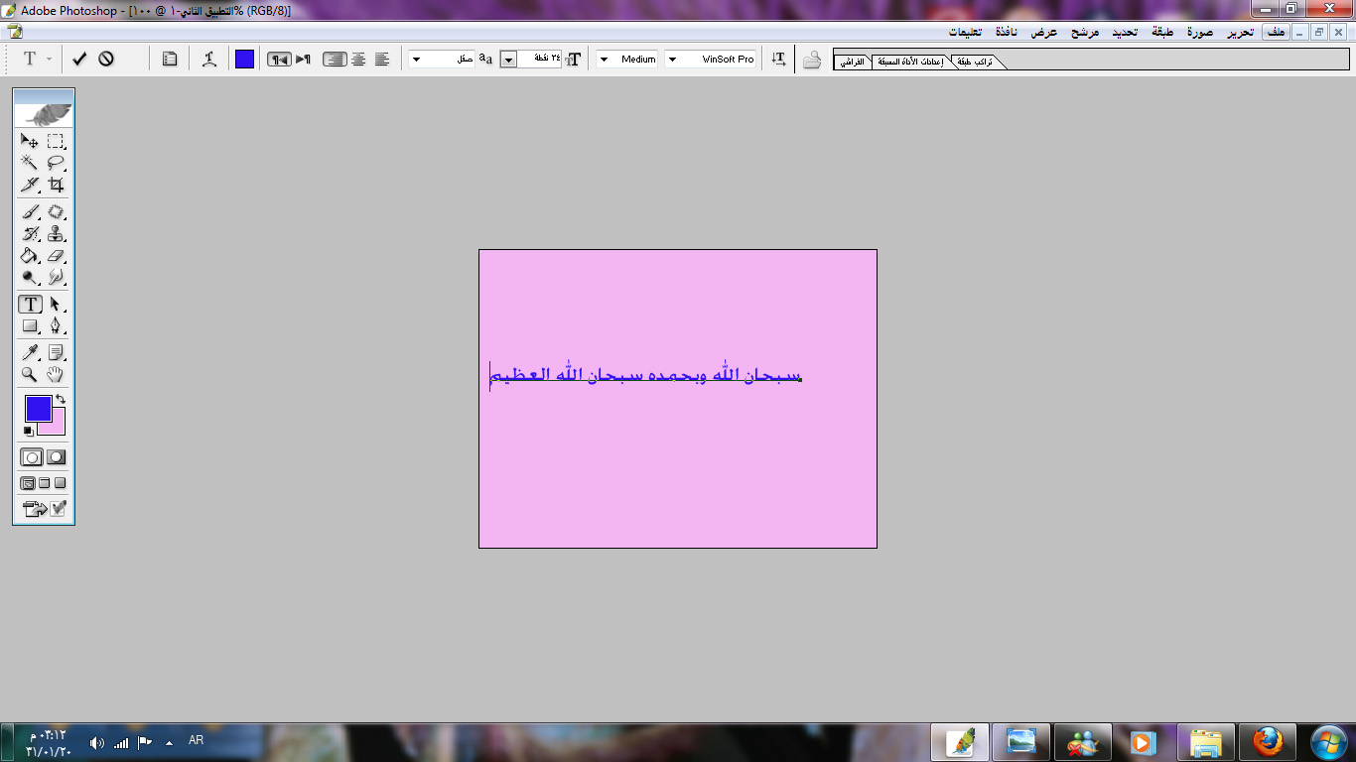This screenshot has height=762, width=1356.
Task: Enable Quick Mask mode
Action: point(57,457)
